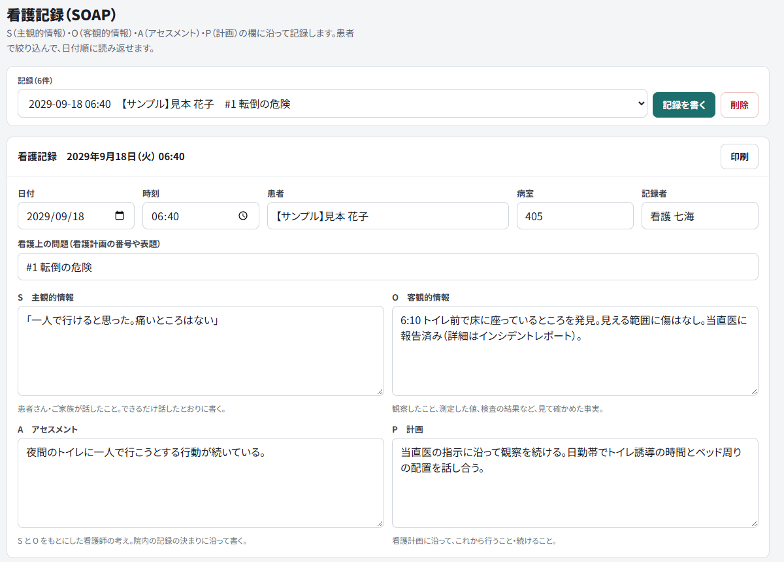Image resolution: width=784 pixels, height=562 pixels.
Task: Expand the 記録 selection dropdown
Action: (x=333, y=104)
